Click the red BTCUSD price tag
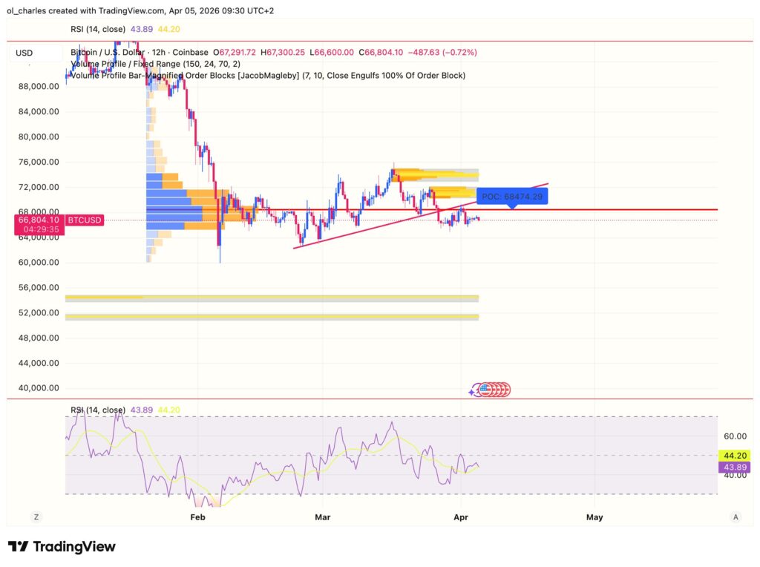Image resolution: width=760 pixels, height=567 pixels. [83, 220]
